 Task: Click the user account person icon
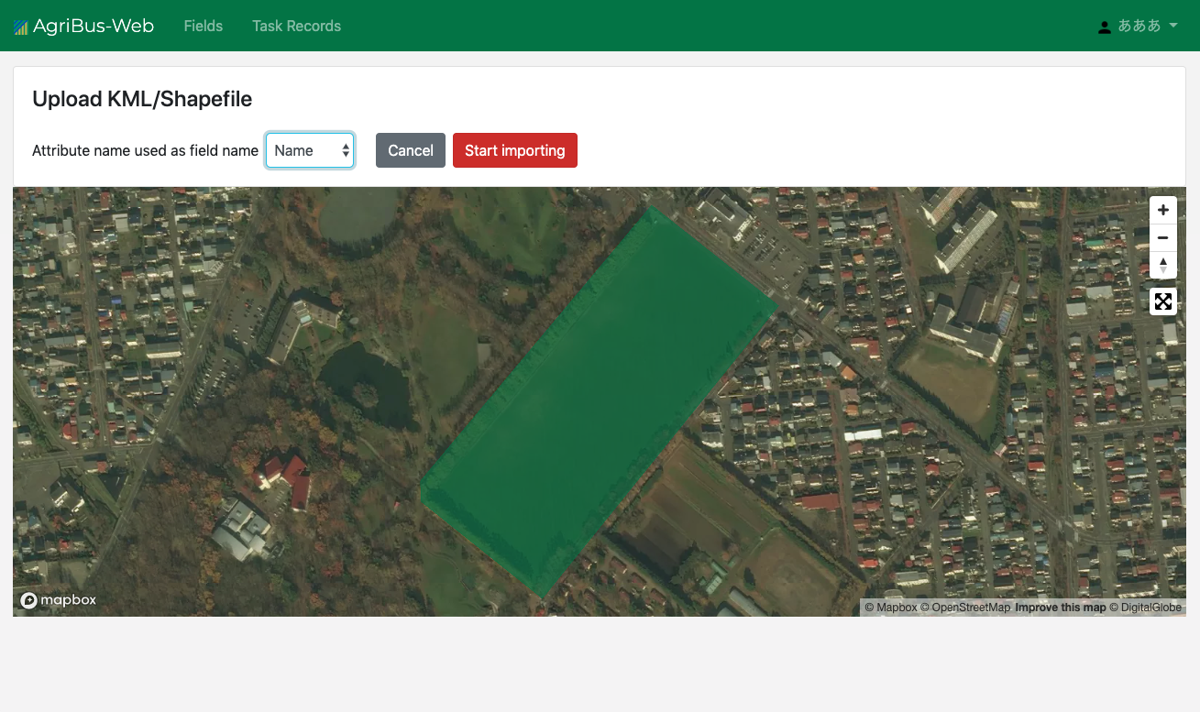pyautogui.click(x=1104, y=26)
